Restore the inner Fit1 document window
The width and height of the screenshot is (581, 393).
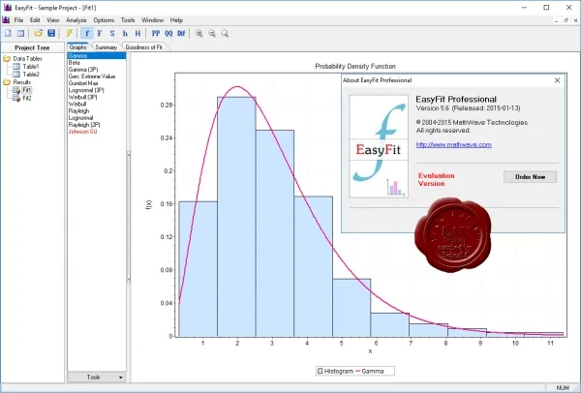(566, 20)
